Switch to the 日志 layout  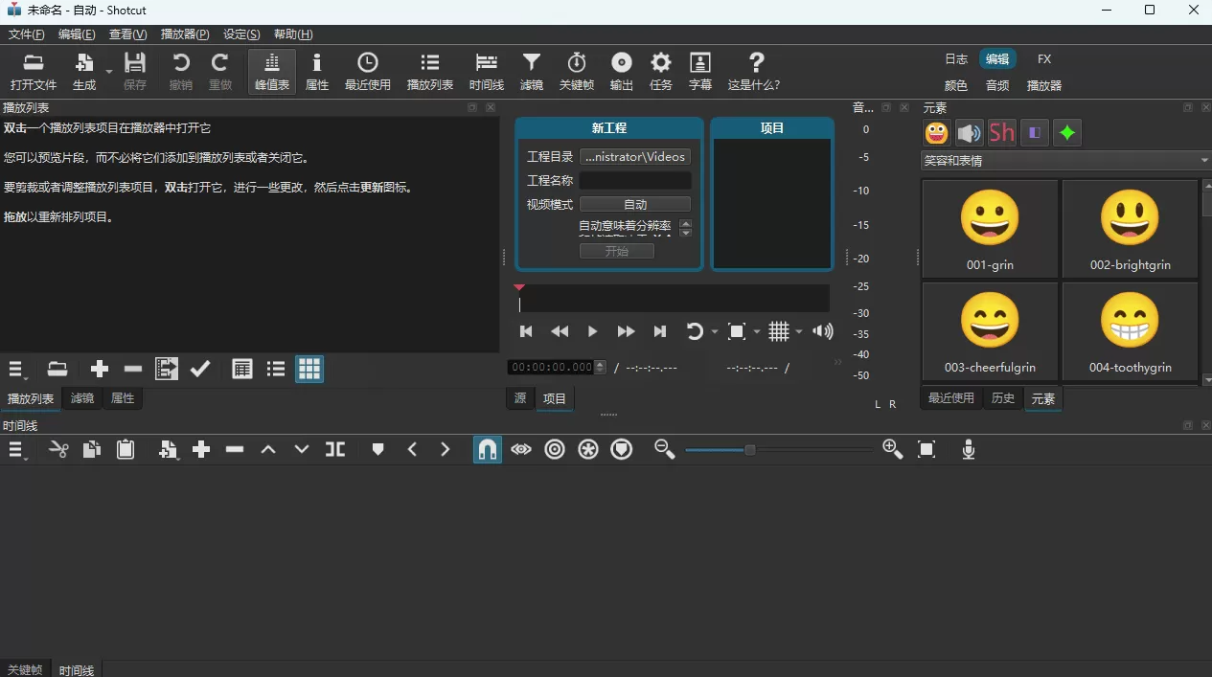pos(956,59)
